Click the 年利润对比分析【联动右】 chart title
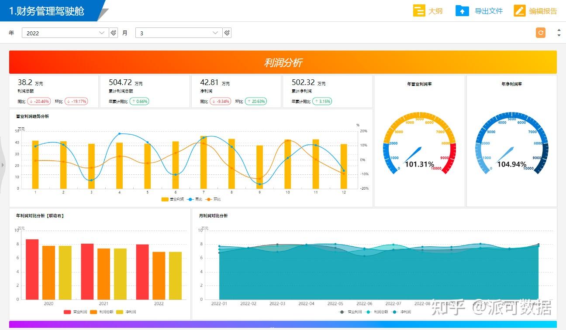Viewport: 566px width, 330px height. (40, 216)
